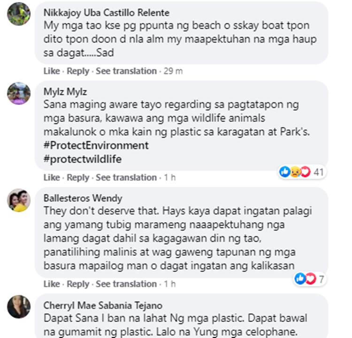Viewport: 352px width, 338px height.
Task: Open Ballesteros Wendy's profile avatar
Action: [19, 200]
